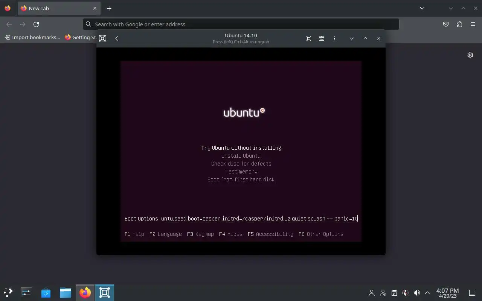
Task: Maximize the Ubuntu 14.10 Boxes window
Action: coord(365,38)
